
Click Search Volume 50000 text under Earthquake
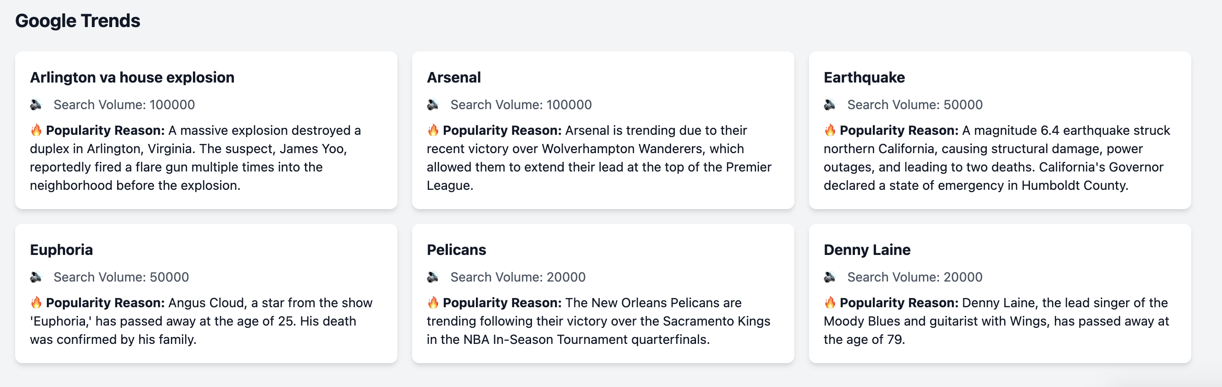click(915, 105)
